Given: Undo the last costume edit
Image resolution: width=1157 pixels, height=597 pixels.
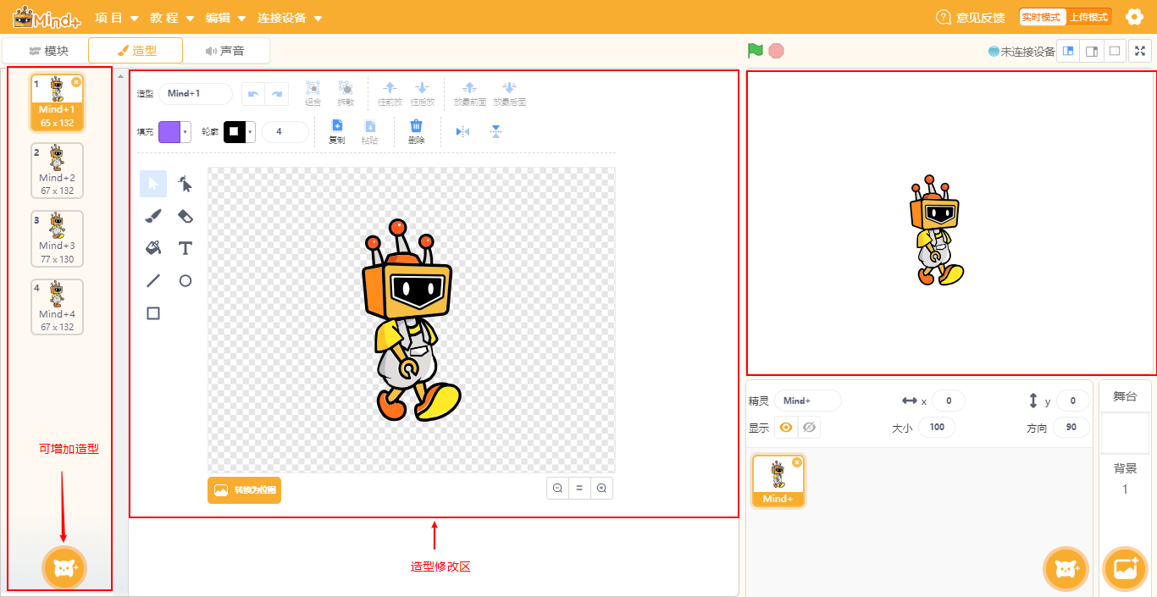Looking at the screenshot, I should [x=253, y=94].
